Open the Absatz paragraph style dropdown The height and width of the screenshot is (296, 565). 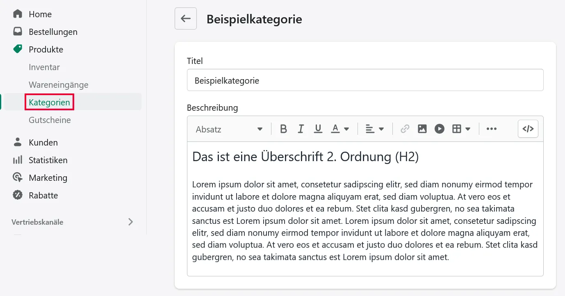[229, 129]
